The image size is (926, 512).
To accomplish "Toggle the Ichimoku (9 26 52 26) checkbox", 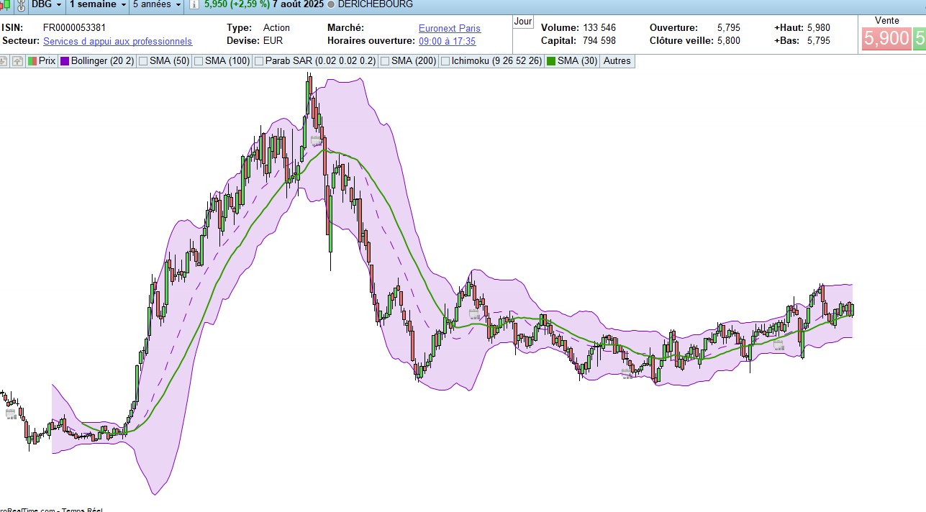I will 445,61.
